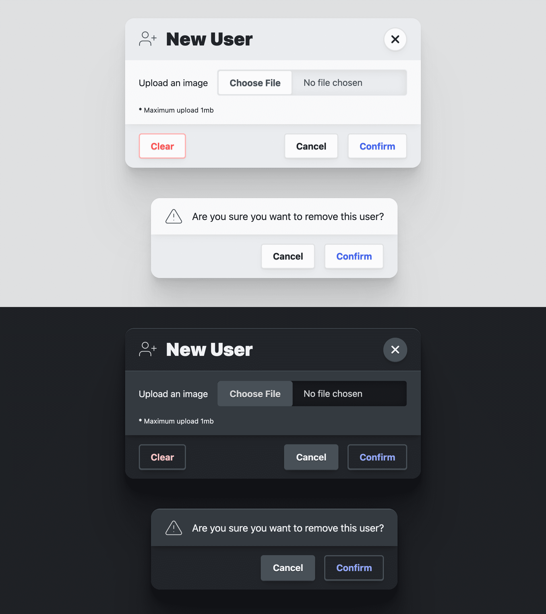Click Confirm in dark mode New User modal
The height and width of the screenshot is (614, 546).
point(377,457)
